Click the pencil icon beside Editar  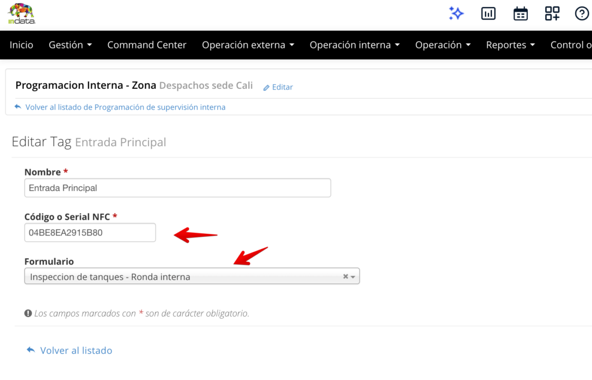click(267, 88)
